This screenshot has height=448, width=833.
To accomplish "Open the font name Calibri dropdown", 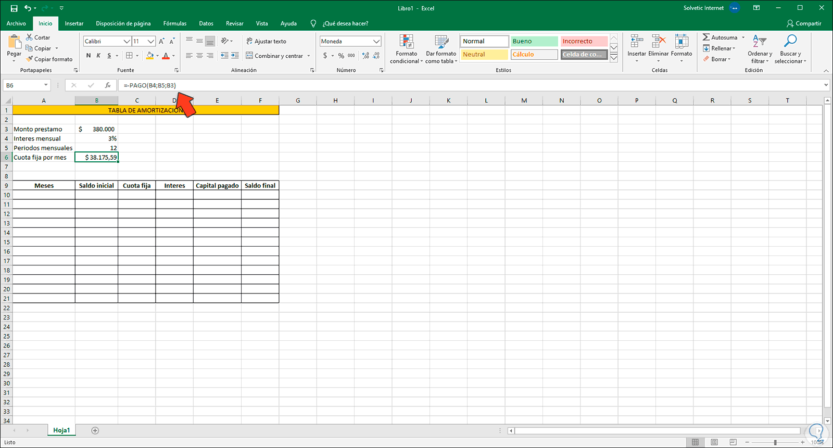I will [x=127, y=41].
